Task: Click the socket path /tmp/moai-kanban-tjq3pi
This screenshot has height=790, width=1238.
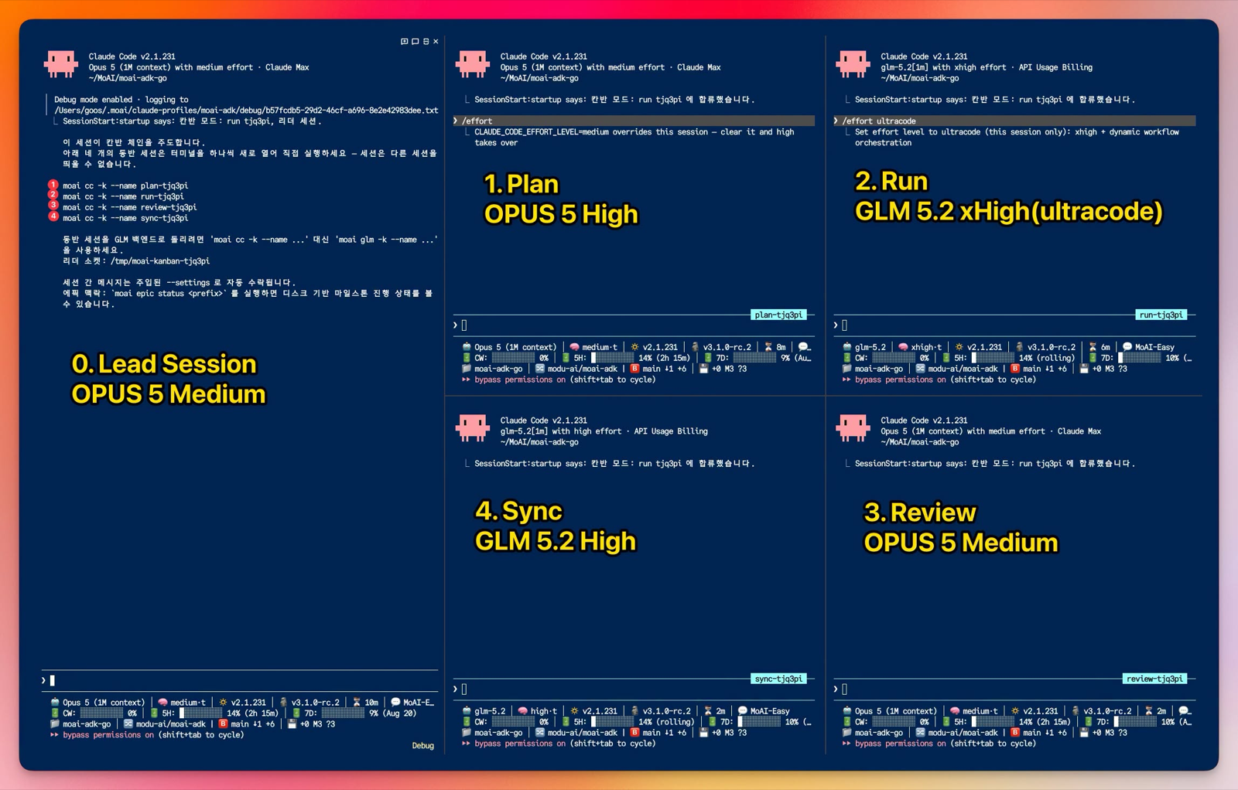Action: pos(159,261)
